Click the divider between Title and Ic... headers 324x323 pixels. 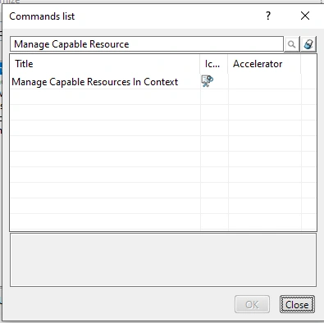click(200, 64)
